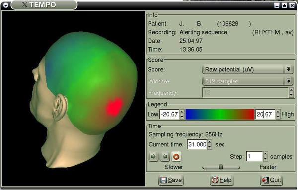Open Help with the lifebuoy icon
This screenshot has width=298, height=190.
click(222, 180)
